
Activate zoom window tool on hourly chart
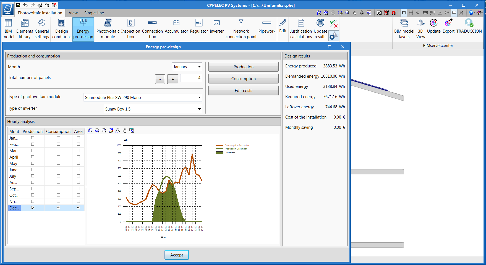pos(118,130)
